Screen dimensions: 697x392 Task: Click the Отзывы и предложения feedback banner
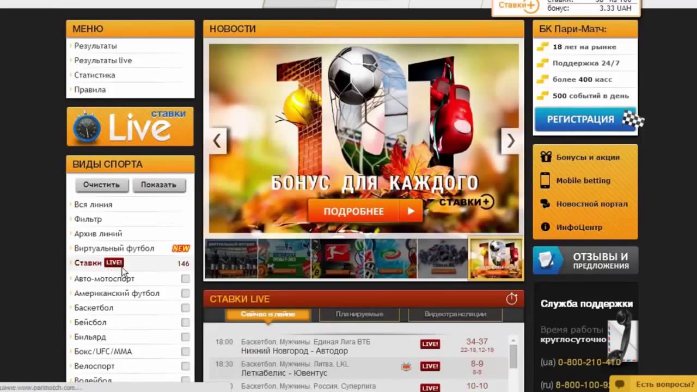coord(585,260)
